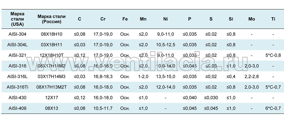Select the Russian grade 08Х18Н10 cell

click(x=52, y=34)
